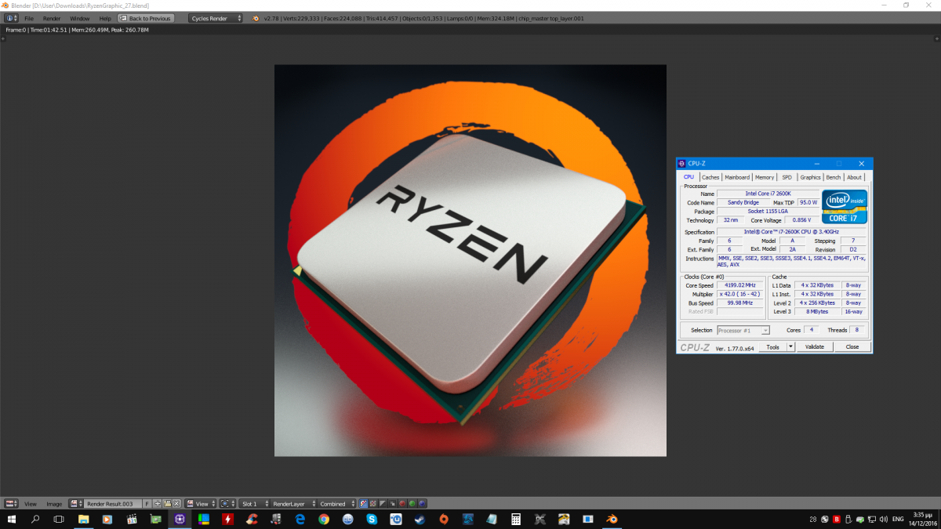941x529 pixels.
Task: Toggle the F fake user button
Action: 147,504
